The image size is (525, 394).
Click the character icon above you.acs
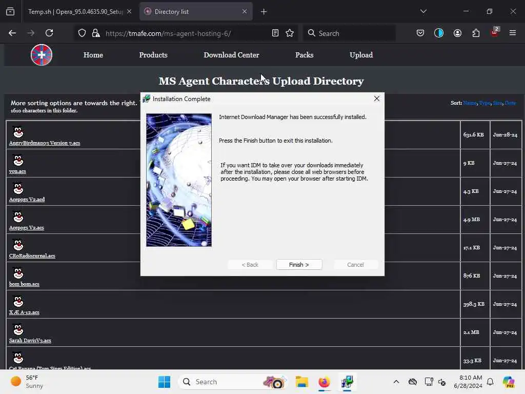point(18,160)
